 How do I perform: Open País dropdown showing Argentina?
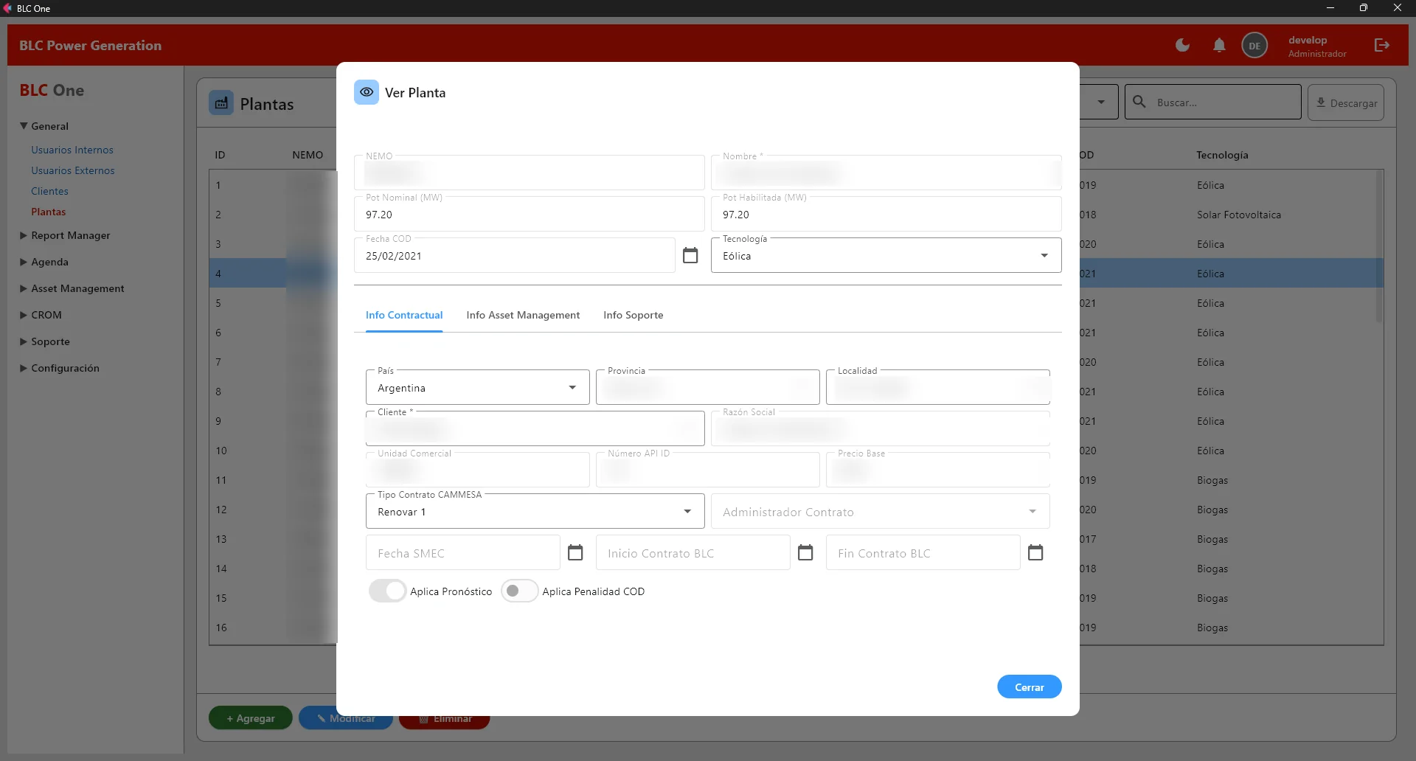click(477, 387)
